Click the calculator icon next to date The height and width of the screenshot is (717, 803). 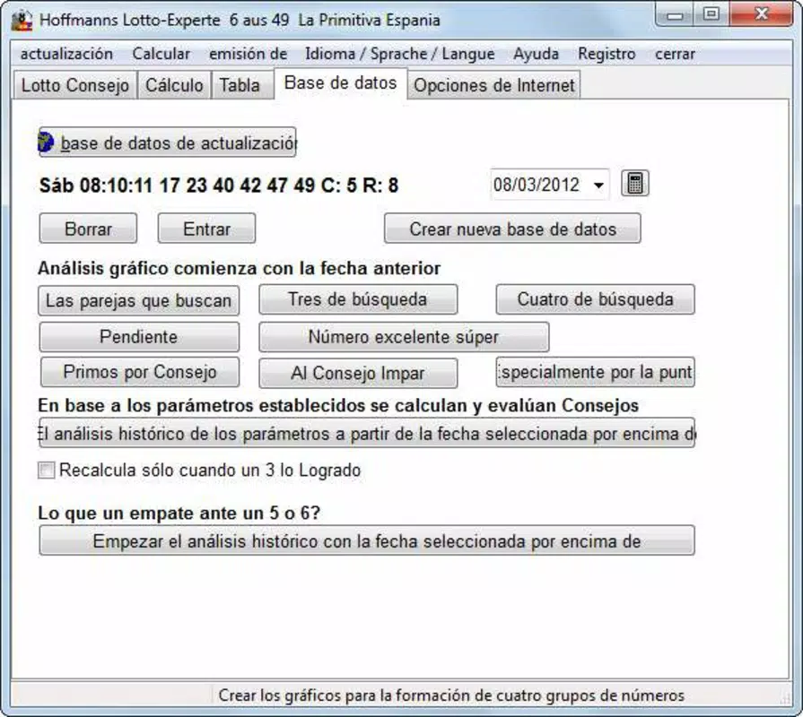point(635,184)
